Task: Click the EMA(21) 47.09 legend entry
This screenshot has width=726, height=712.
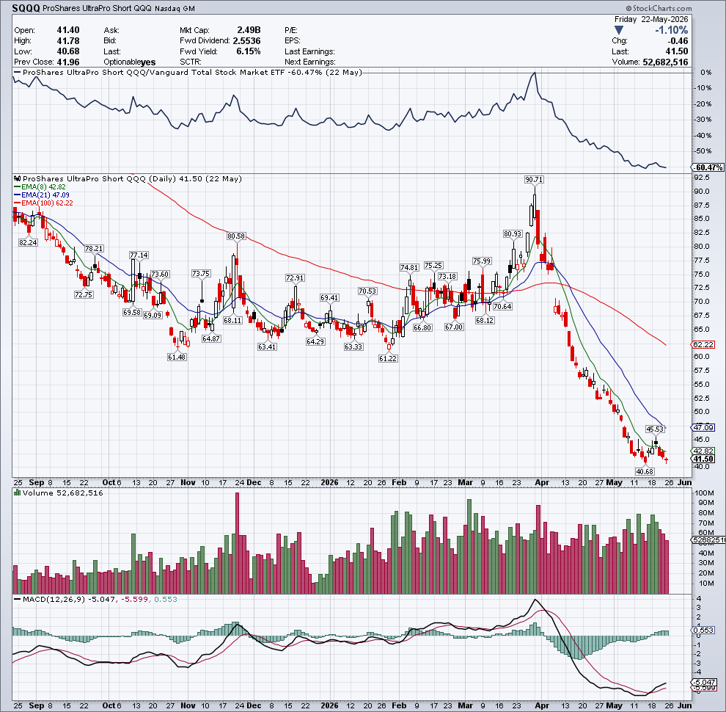Action: click(42, 195)
